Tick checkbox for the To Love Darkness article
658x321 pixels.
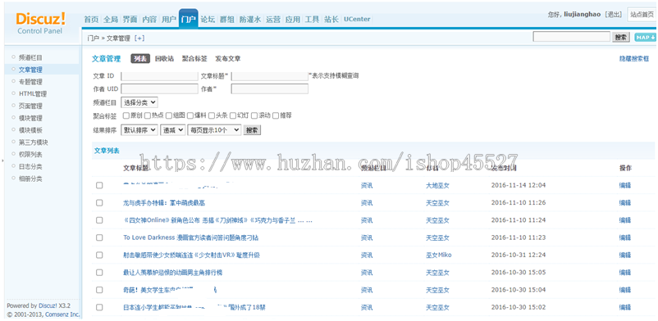99,237
